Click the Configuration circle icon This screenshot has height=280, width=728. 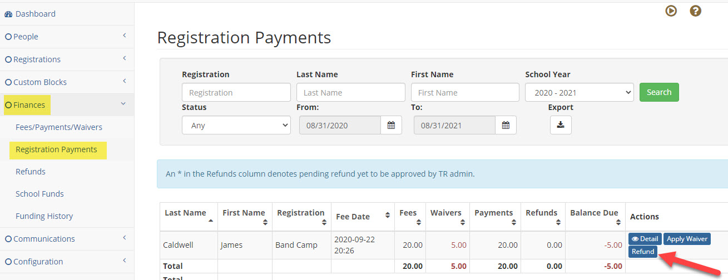pos(8,262)
